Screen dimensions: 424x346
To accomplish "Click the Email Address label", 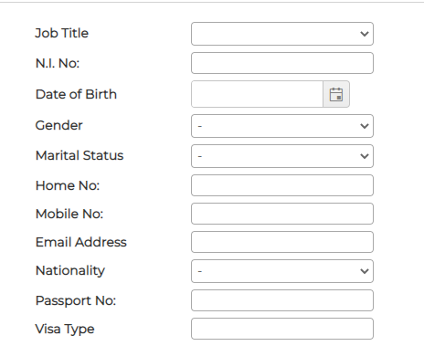I will (81, 242).
